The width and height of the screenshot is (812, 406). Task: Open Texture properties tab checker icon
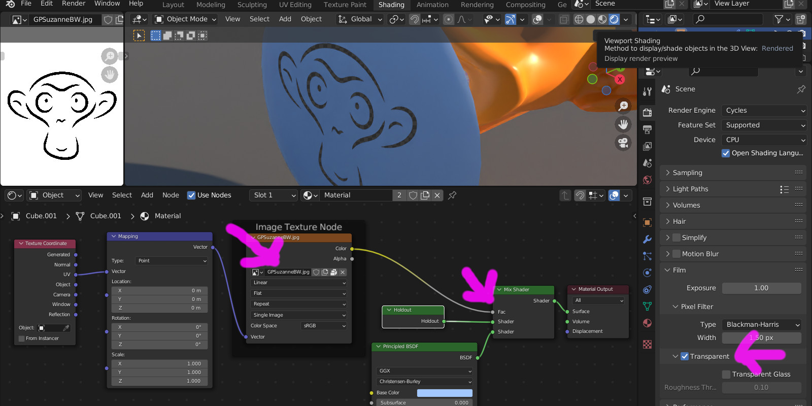coord(647,345)
